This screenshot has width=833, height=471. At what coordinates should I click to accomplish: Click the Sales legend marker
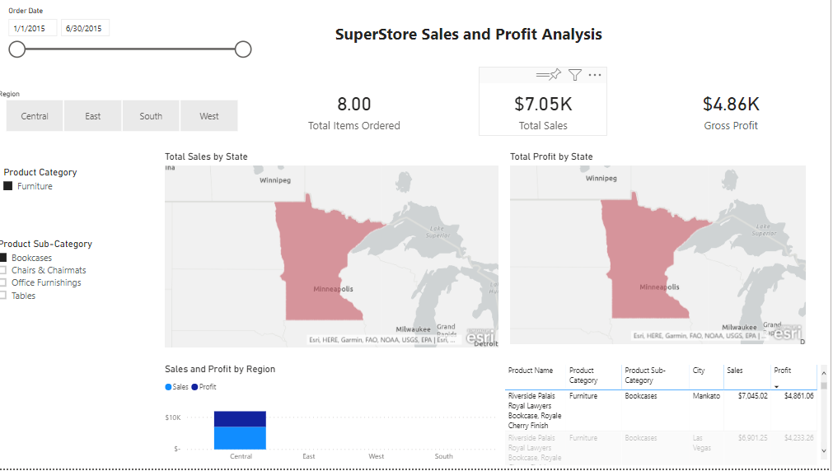click(x=168, y=387)
